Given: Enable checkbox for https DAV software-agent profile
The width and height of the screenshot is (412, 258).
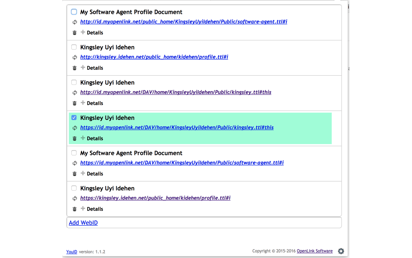Looking at the screenshot, I should pos(74,153).
